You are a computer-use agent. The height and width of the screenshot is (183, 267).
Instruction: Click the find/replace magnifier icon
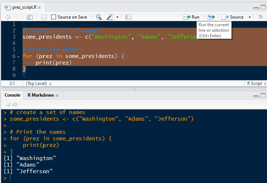click(x=99, y=17)
